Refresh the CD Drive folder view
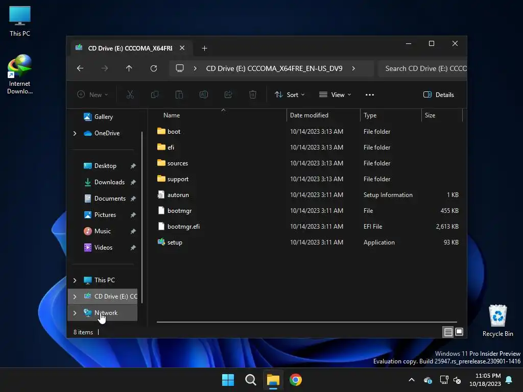The image size is (523, 392). [153, 68]
